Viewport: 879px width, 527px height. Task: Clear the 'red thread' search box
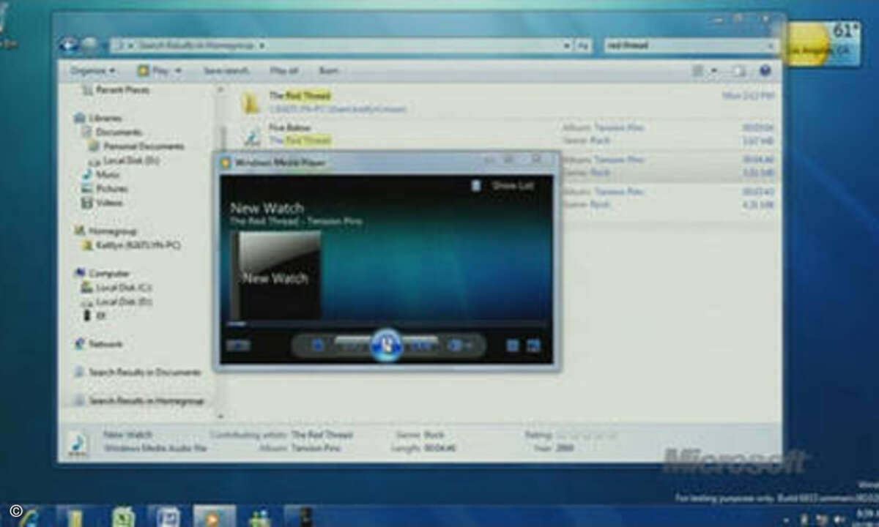[771, 45]
